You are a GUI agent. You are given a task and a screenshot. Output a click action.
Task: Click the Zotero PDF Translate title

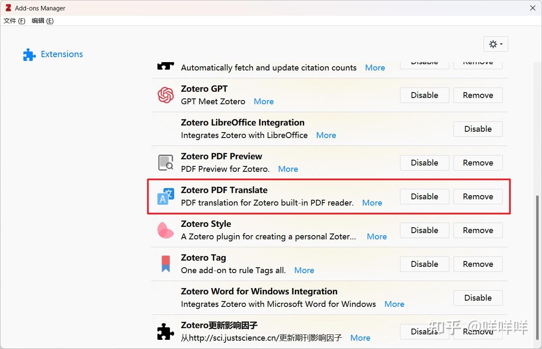point(224,190)
